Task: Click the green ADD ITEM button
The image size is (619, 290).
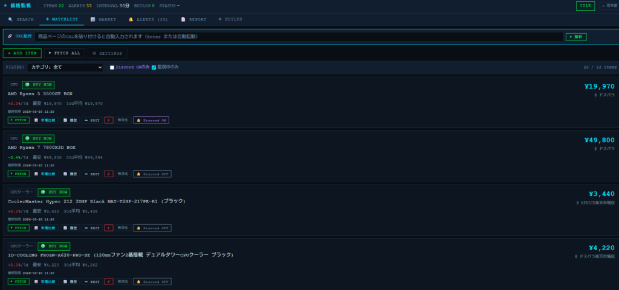Action: [x=22, y=53]
